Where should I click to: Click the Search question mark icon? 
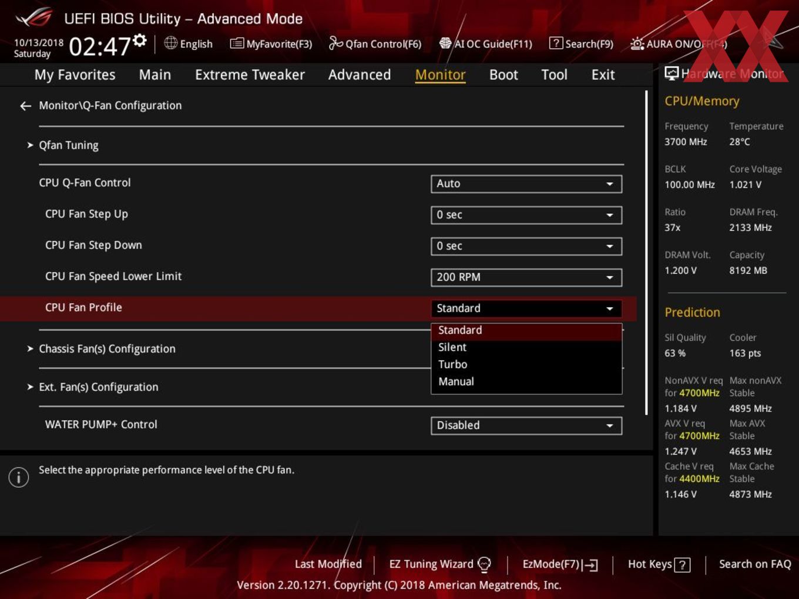tap(556, 43)
